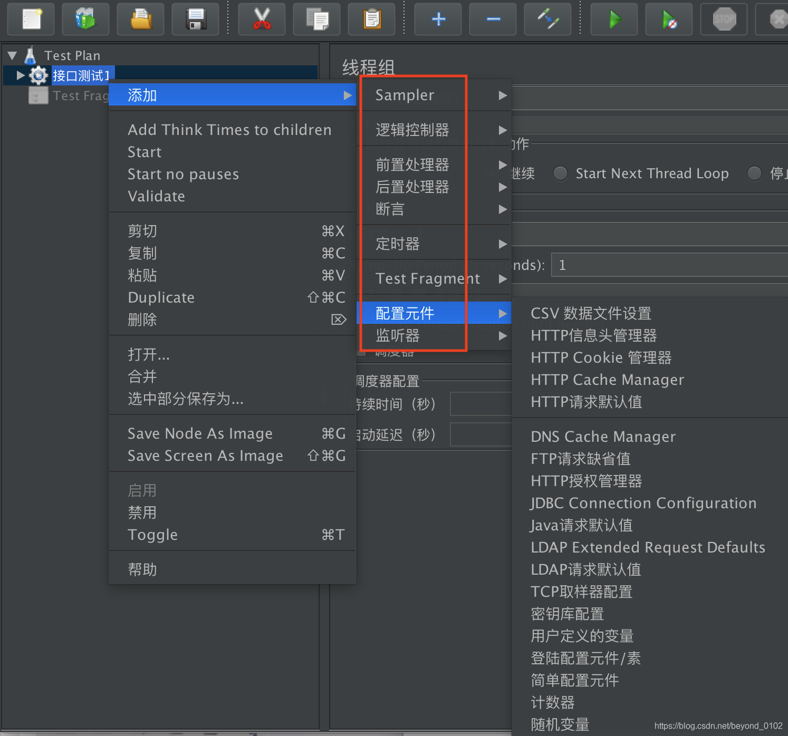Click the Copy toolbar icon
The image size is (788, 736).
click(317, 19)
